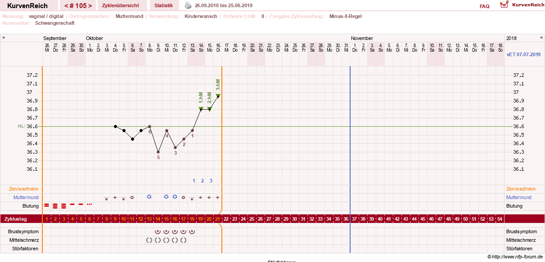The width and height of the screenshot is (545, 262).
Task: Go to previous cycle with the left arrow
Action: (x=67, y=6)
